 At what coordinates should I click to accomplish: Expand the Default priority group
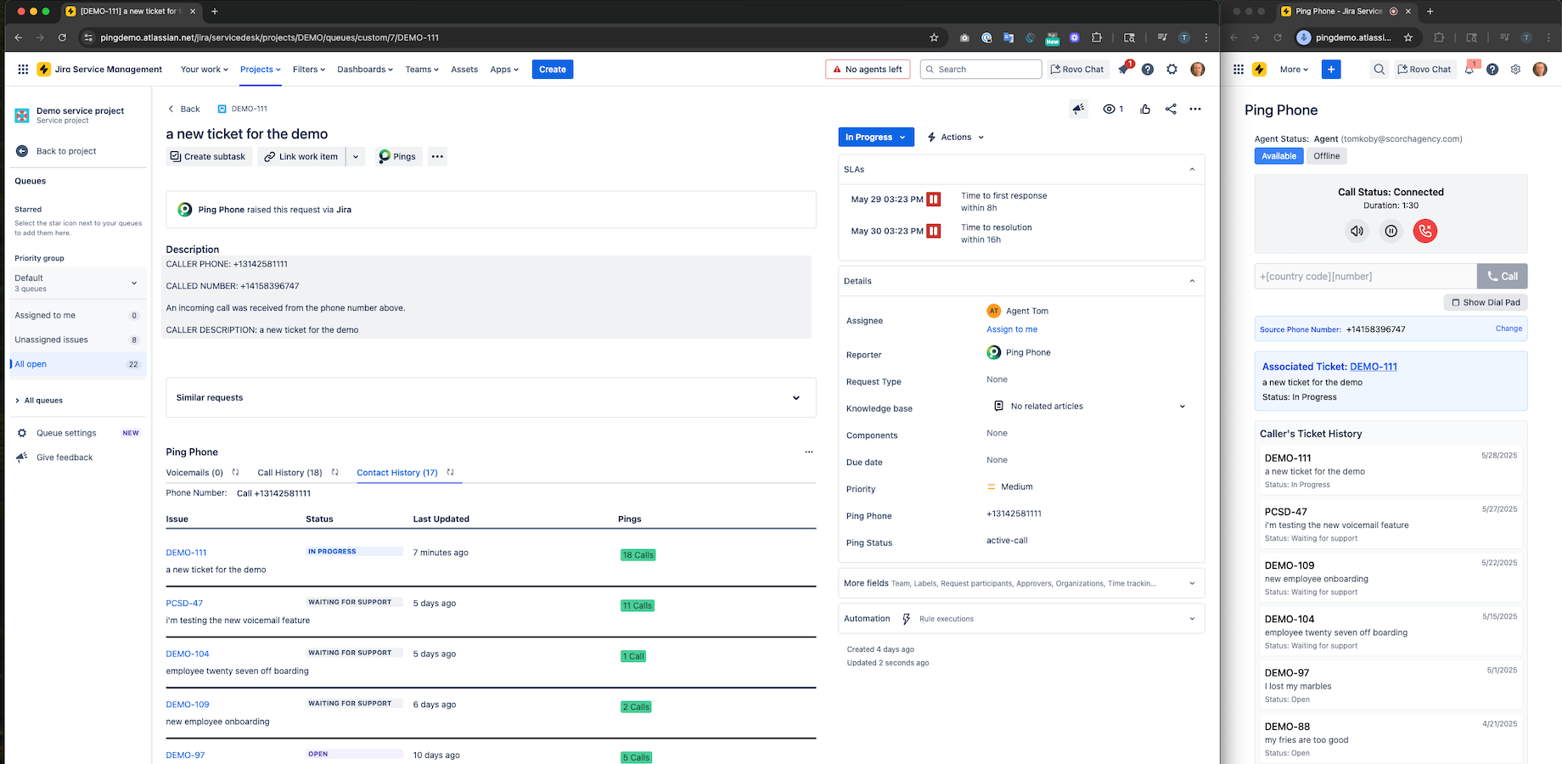pos(76,283)
